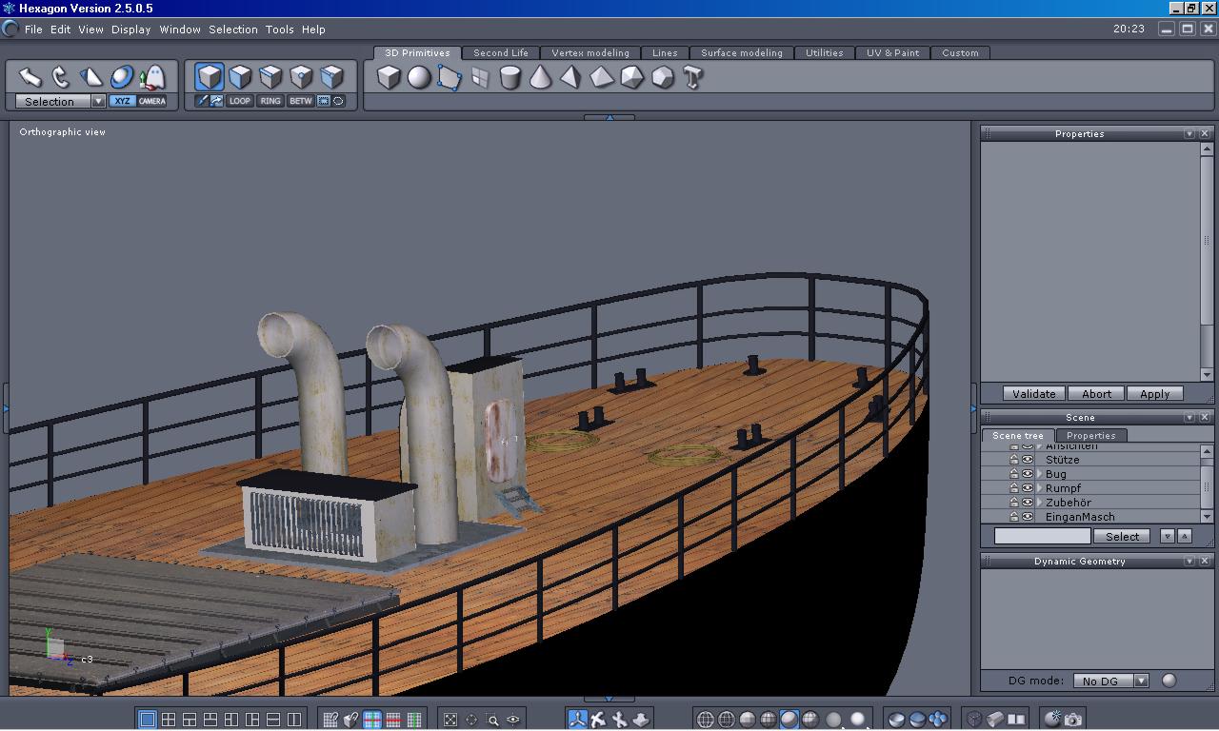Pick the cone primitive icon
1219x731 pixels.
click(540, 77)
